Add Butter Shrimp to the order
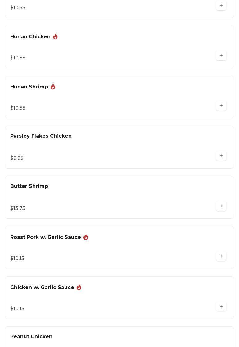Image resolution: width=239 pixels, height=347 pixels. coord(221,206)
